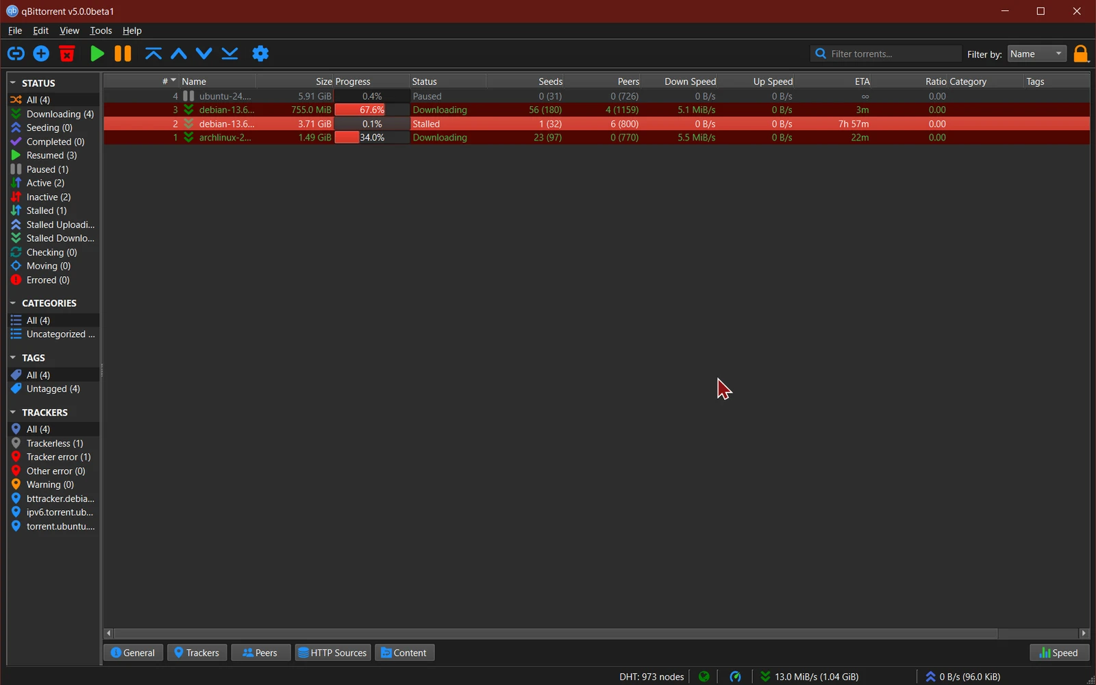
Task: Select Uncategorized in Categories list
Action: click(x=53, y=334)
